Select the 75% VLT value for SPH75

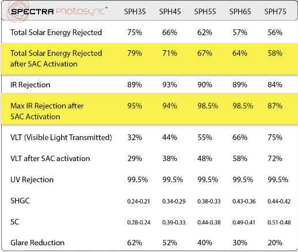[x=275, y=138]
